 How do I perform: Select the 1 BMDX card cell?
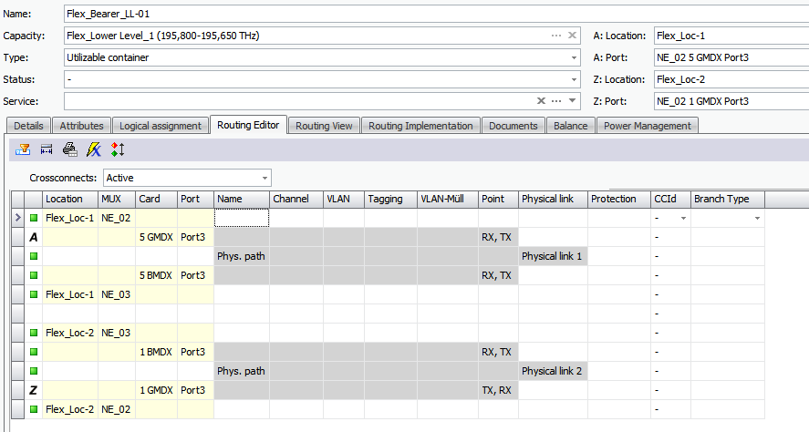point(156,352)
